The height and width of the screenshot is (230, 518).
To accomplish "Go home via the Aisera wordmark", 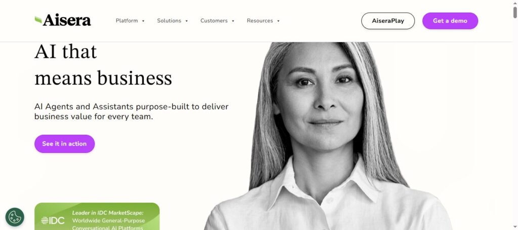I will pyautogui.click(x=67, y=20).
